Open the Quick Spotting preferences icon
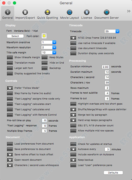The height and width of the screenshot is (180, 132). (x=48, y=12)
